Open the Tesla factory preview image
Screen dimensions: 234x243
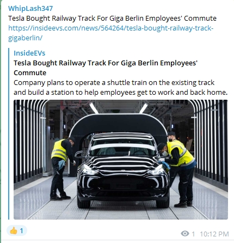tap(121, 160)
